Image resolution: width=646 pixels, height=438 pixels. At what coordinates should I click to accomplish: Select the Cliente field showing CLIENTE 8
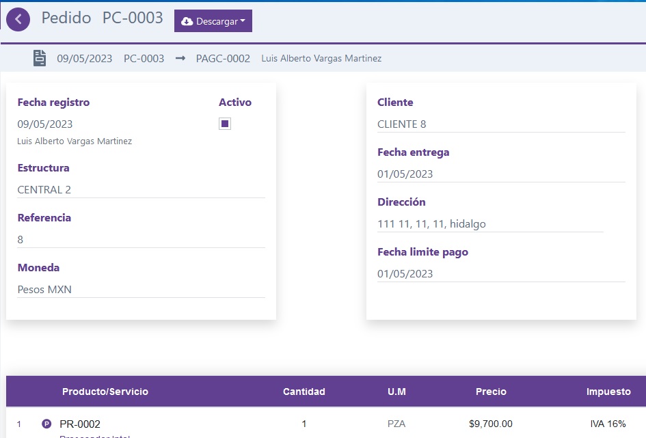(500, 124)
